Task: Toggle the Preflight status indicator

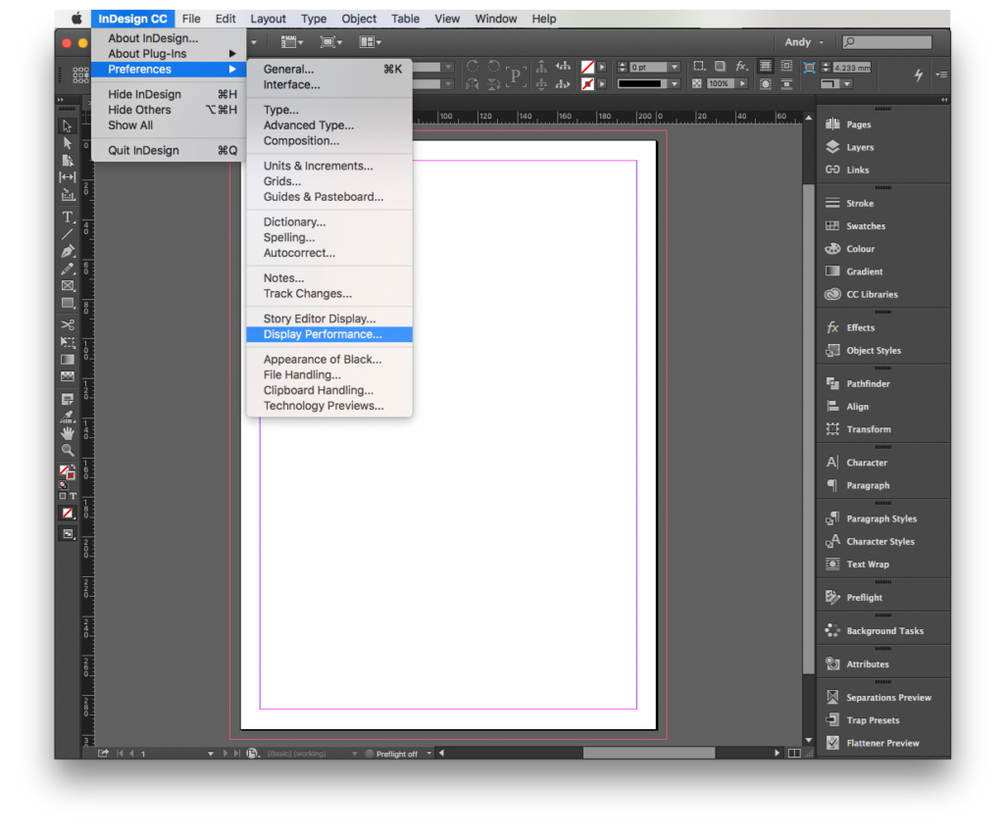Action: coord(369,754)
